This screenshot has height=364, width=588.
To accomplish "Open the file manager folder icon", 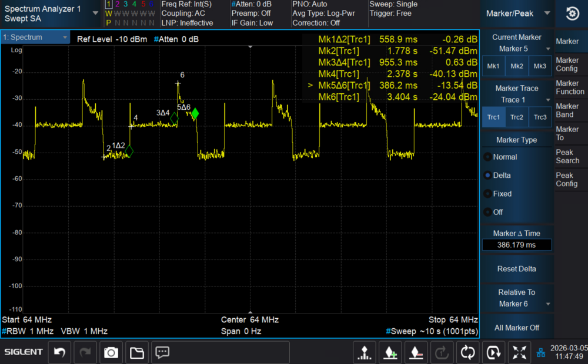I will (136, 352).
